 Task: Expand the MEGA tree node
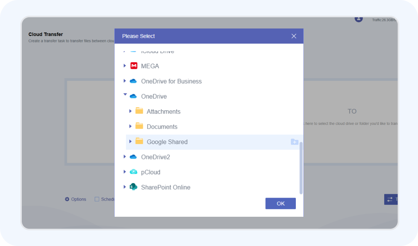click(124, 66)
